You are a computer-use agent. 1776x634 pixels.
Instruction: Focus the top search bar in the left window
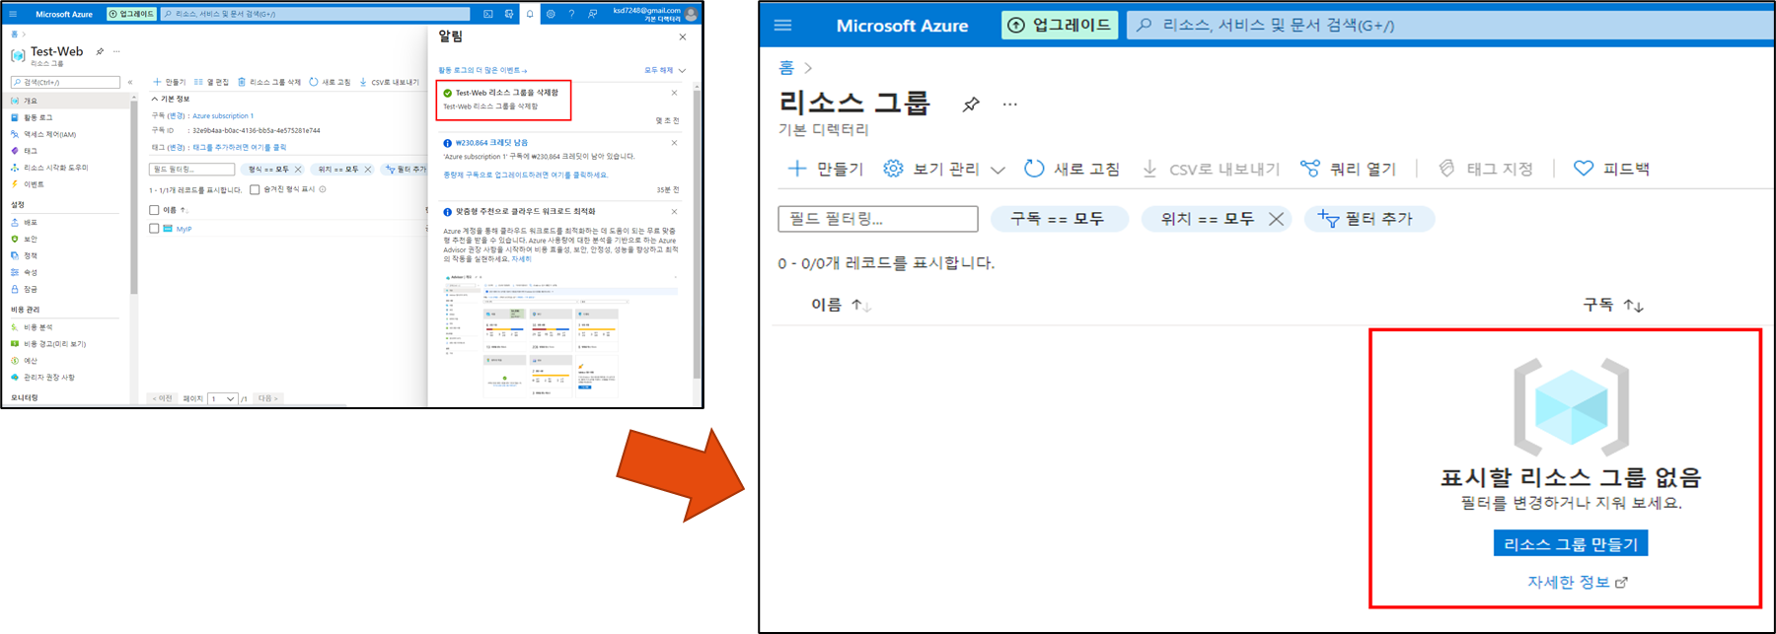tap(316, 14)
